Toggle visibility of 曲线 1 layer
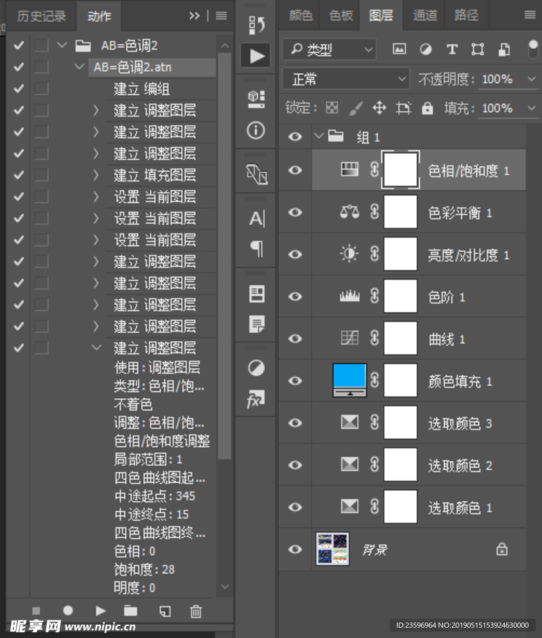 pyautogui.click(x=295, y=339)
